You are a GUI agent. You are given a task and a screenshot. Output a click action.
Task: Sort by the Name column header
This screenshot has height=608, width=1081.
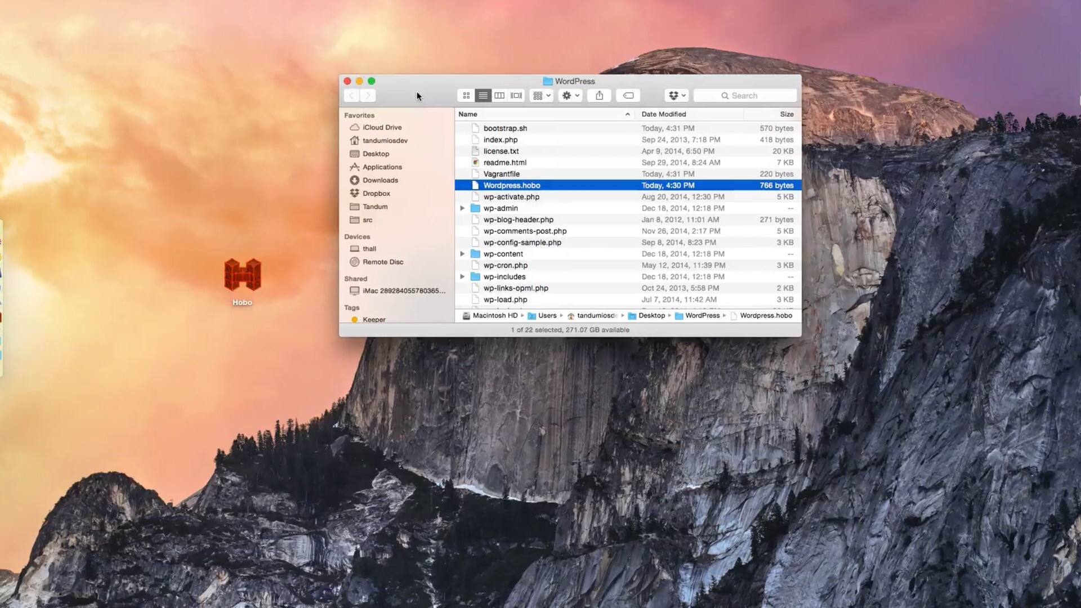544,114
